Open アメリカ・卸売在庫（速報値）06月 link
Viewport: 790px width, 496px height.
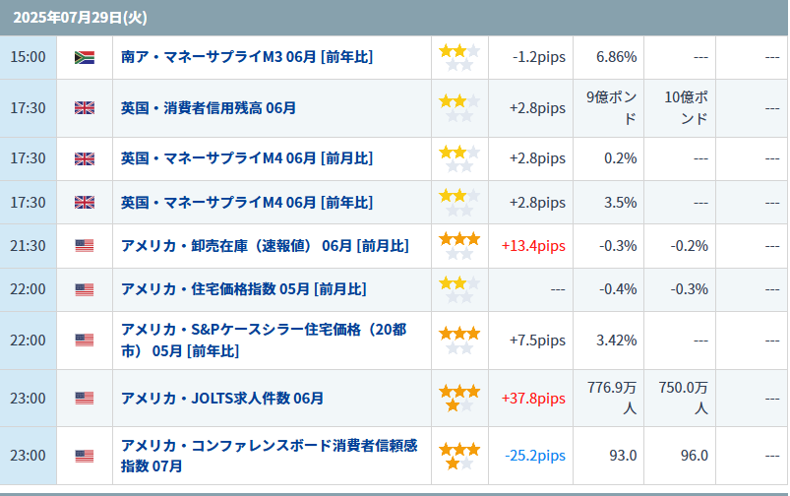pyautogui.click(x=265, y=245)
